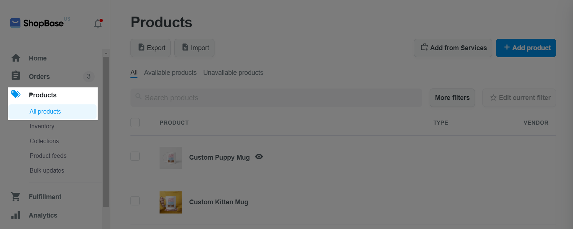Viewport: 573px width, 229px height.
Task: Tick the Custom Puppy Mug checkbox
Action: coord(135,156)
